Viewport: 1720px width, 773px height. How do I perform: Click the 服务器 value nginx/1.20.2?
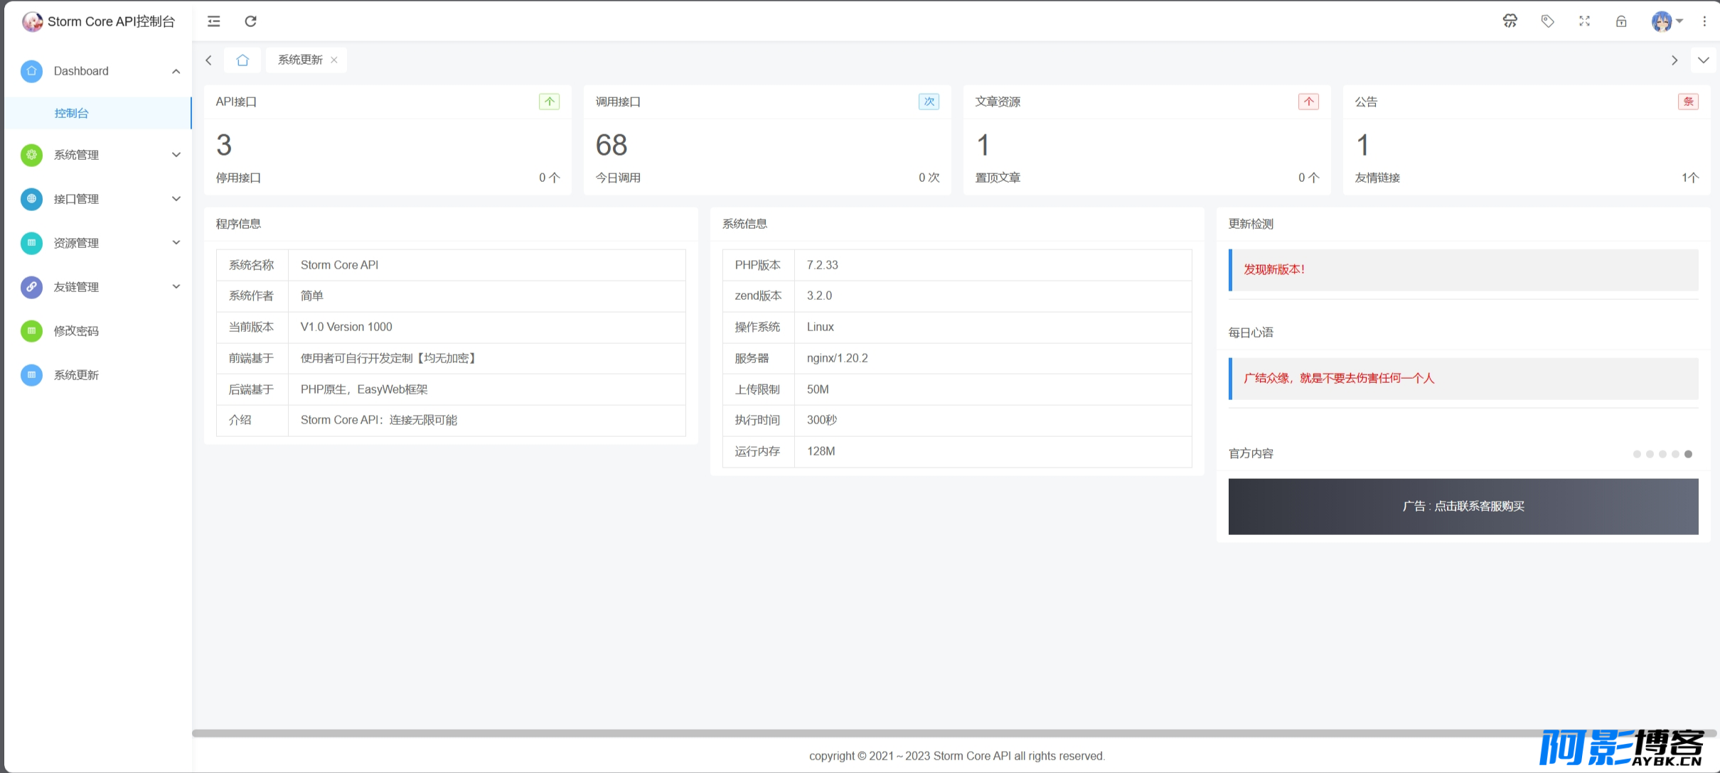[838, 358]
